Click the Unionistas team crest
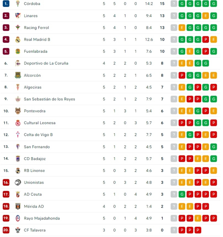The image size is (223, 237). pyautogui.click(x=18, y=182)
